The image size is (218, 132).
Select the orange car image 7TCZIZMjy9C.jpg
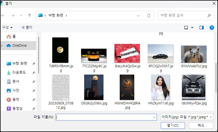pos(94,56)
